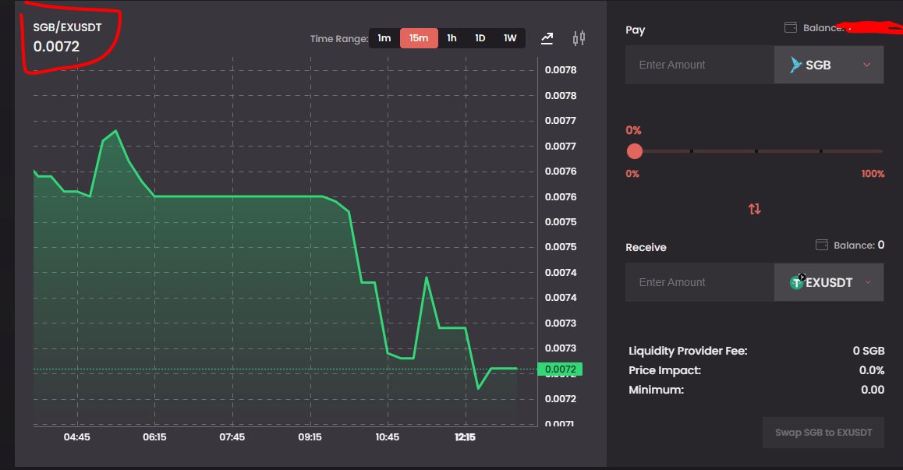Viewport: 903px width, 470px height.
Task: Select the 15m time range
Action: (x=419, y=38)
